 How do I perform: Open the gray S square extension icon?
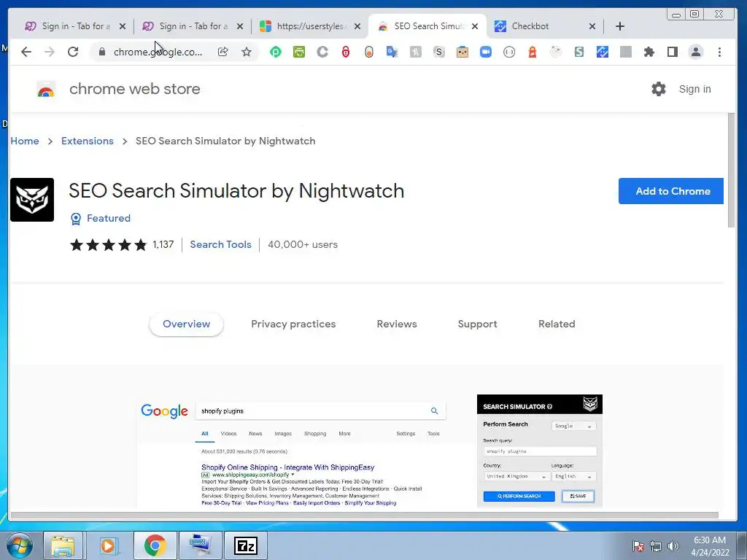[438, 52]
